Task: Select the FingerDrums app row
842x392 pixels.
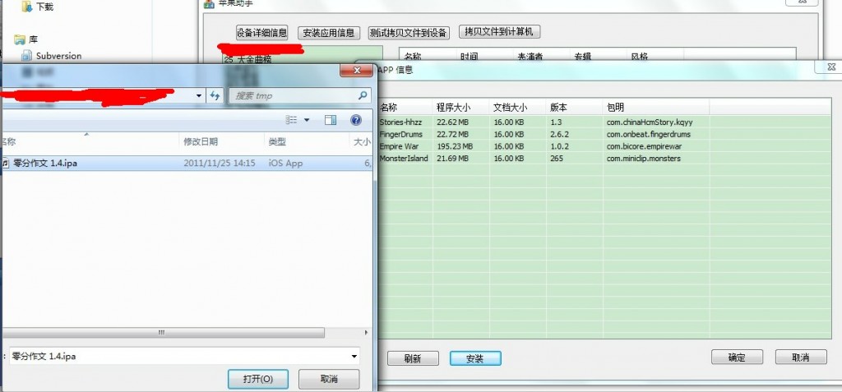Action: pos(604,134)
